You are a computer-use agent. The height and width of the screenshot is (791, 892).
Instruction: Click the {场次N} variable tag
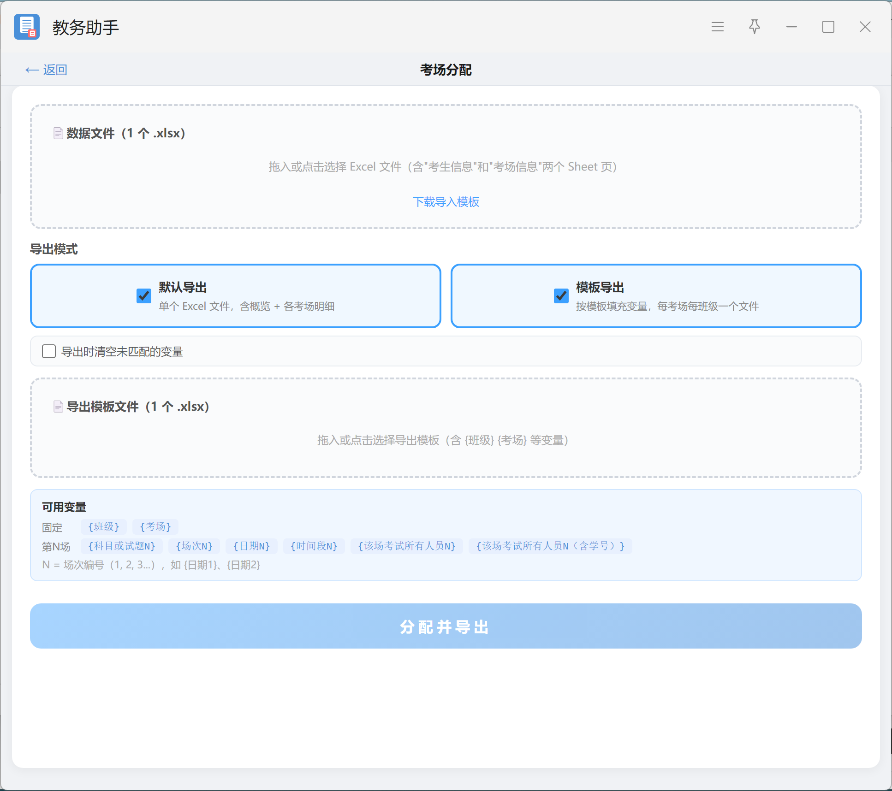(x=194, y=546)
